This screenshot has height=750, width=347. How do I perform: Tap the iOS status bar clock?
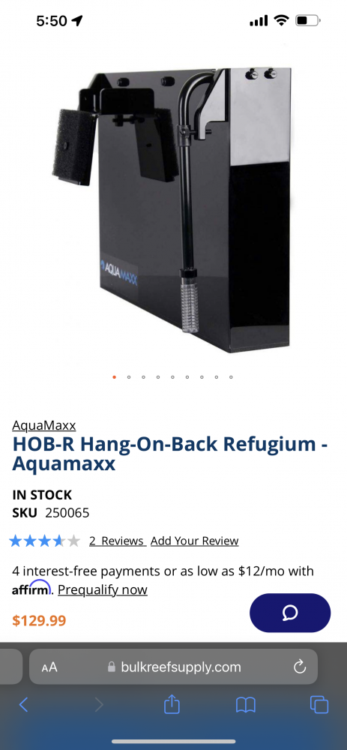52,20
